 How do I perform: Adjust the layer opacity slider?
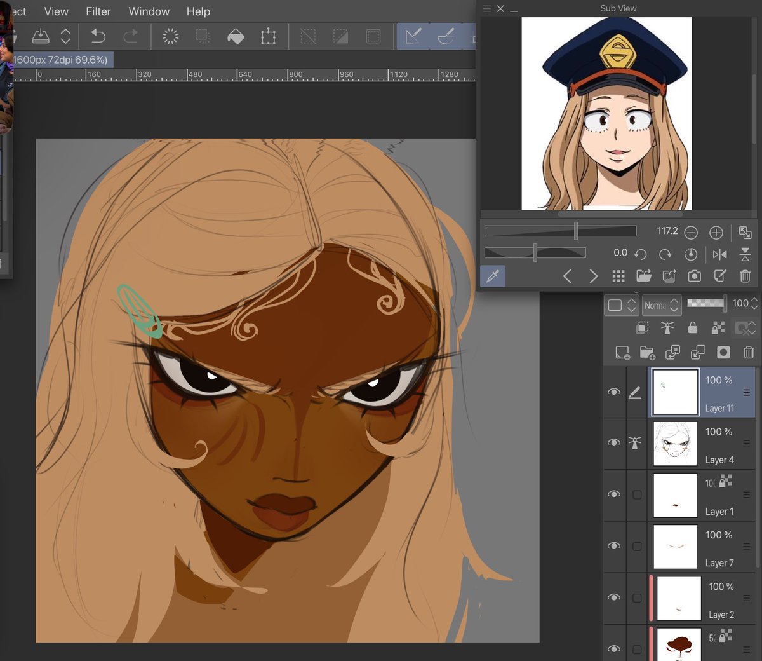click(706, 303)
